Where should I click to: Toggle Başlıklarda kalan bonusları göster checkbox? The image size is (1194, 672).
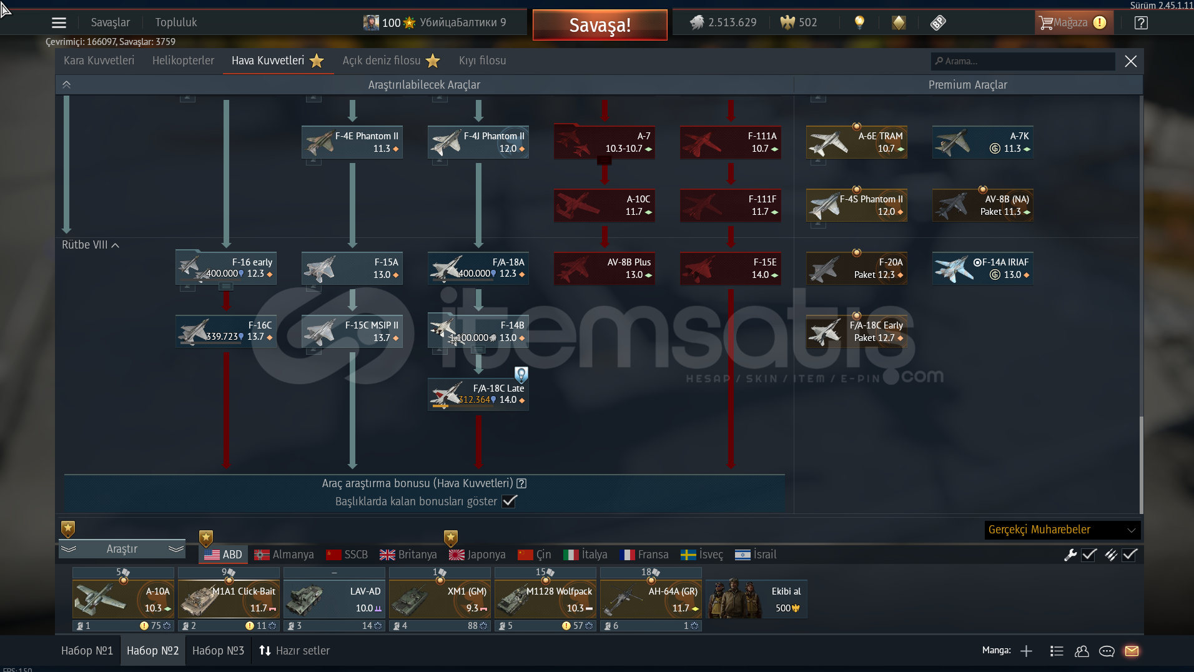tap(510, 502)
